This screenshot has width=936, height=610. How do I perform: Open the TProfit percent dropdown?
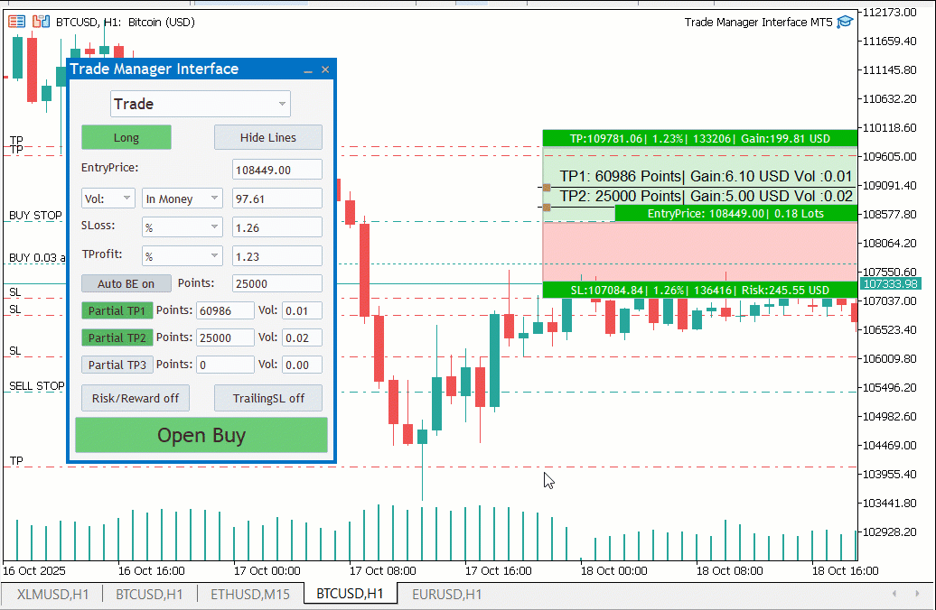click(x=182, y=255)
